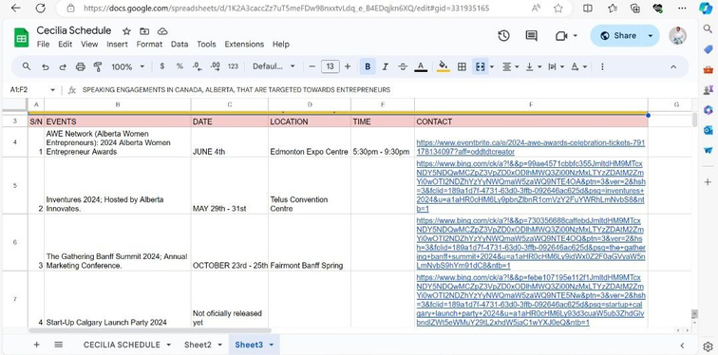Open the Sheet3 tab menu arrow
The image size is (718, 355).
point(272,345)
